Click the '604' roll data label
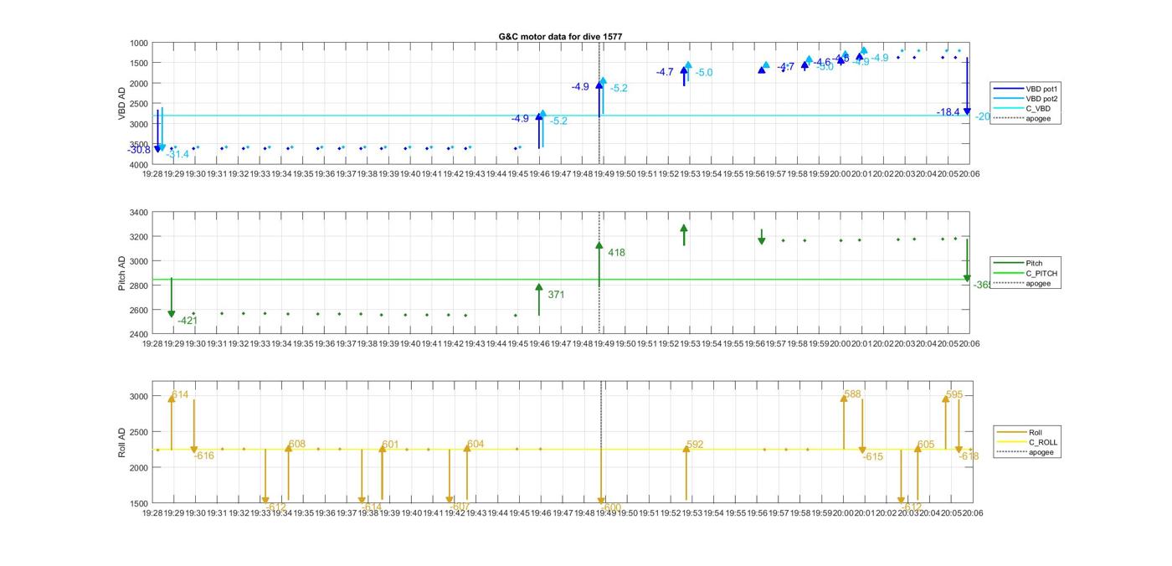This screenshot has height=566, width=1172. 475,444
